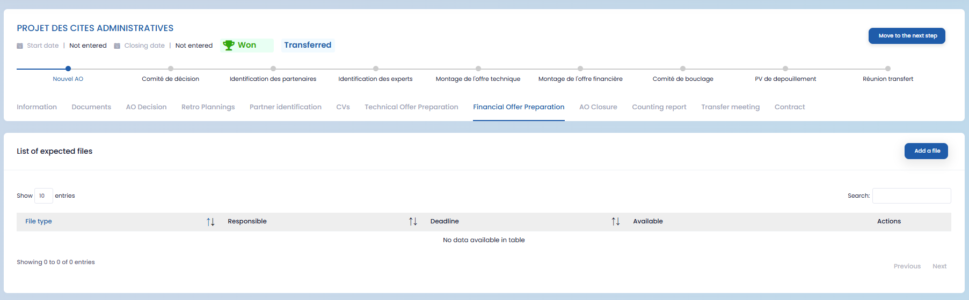Click the Comité de décision step marker
The width and height of the screenshot is (969, 300).
tap(171, 69)
